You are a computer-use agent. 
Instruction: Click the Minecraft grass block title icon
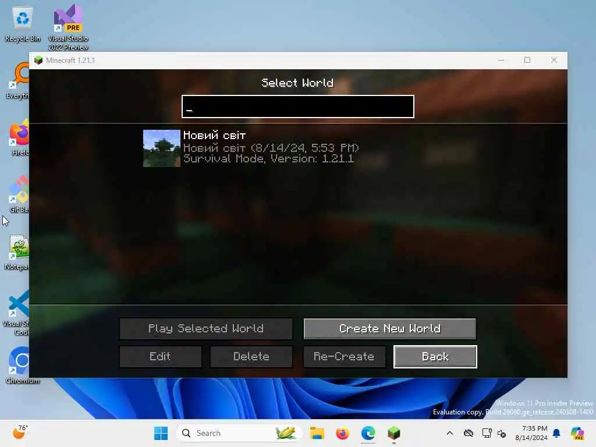tap(38, 61)
